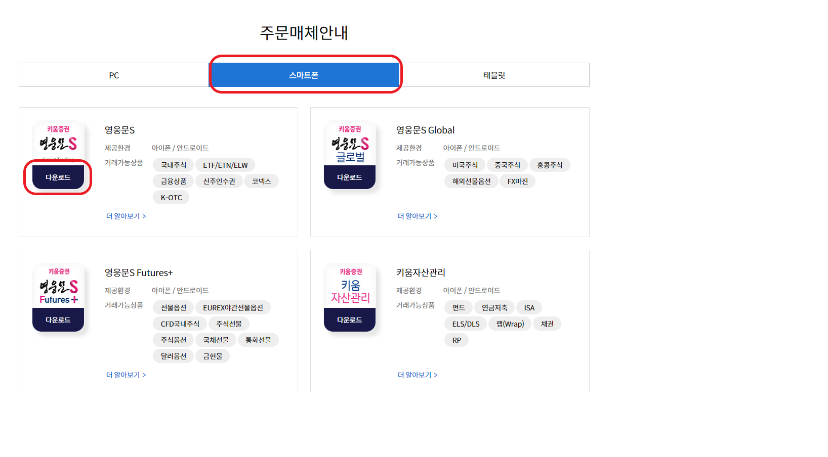828x457 pixels.
Task: Click the 영웅문S Futures+ title
Action: point(139,272)
